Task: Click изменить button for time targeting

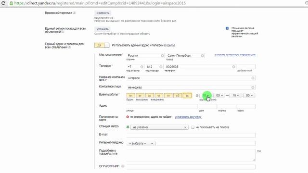Action: tap(103, 13)
